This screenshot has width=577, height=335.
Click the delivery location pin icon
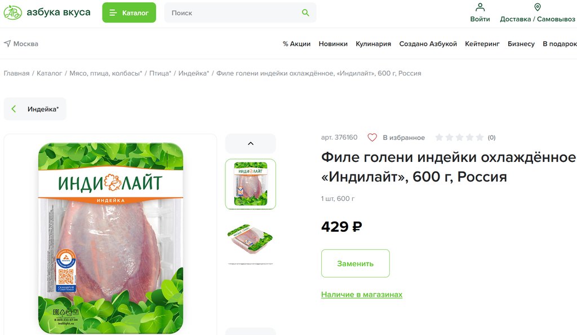coord(537,7)
